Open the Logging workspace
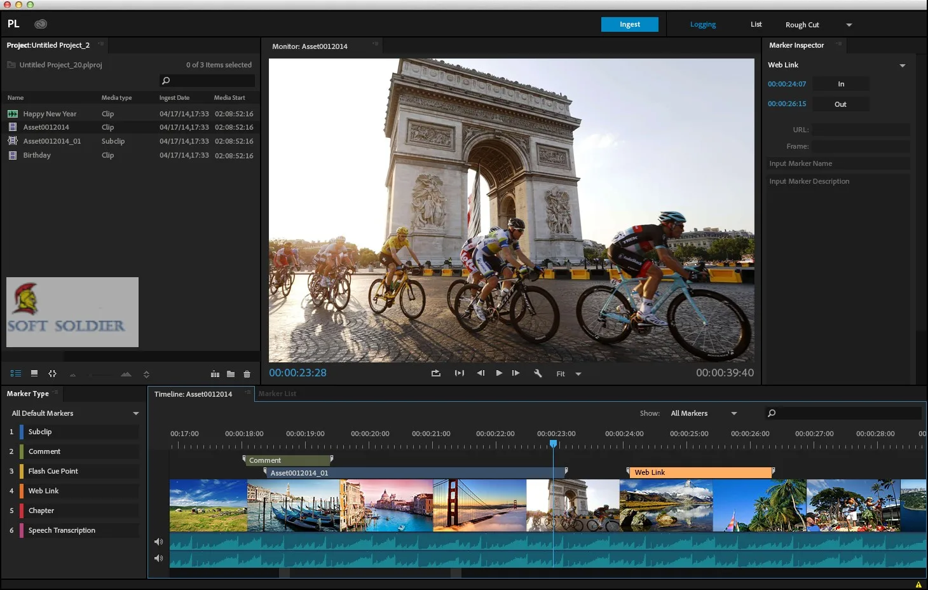The height and width of the screenshot is (590, 928). point(703,24)
